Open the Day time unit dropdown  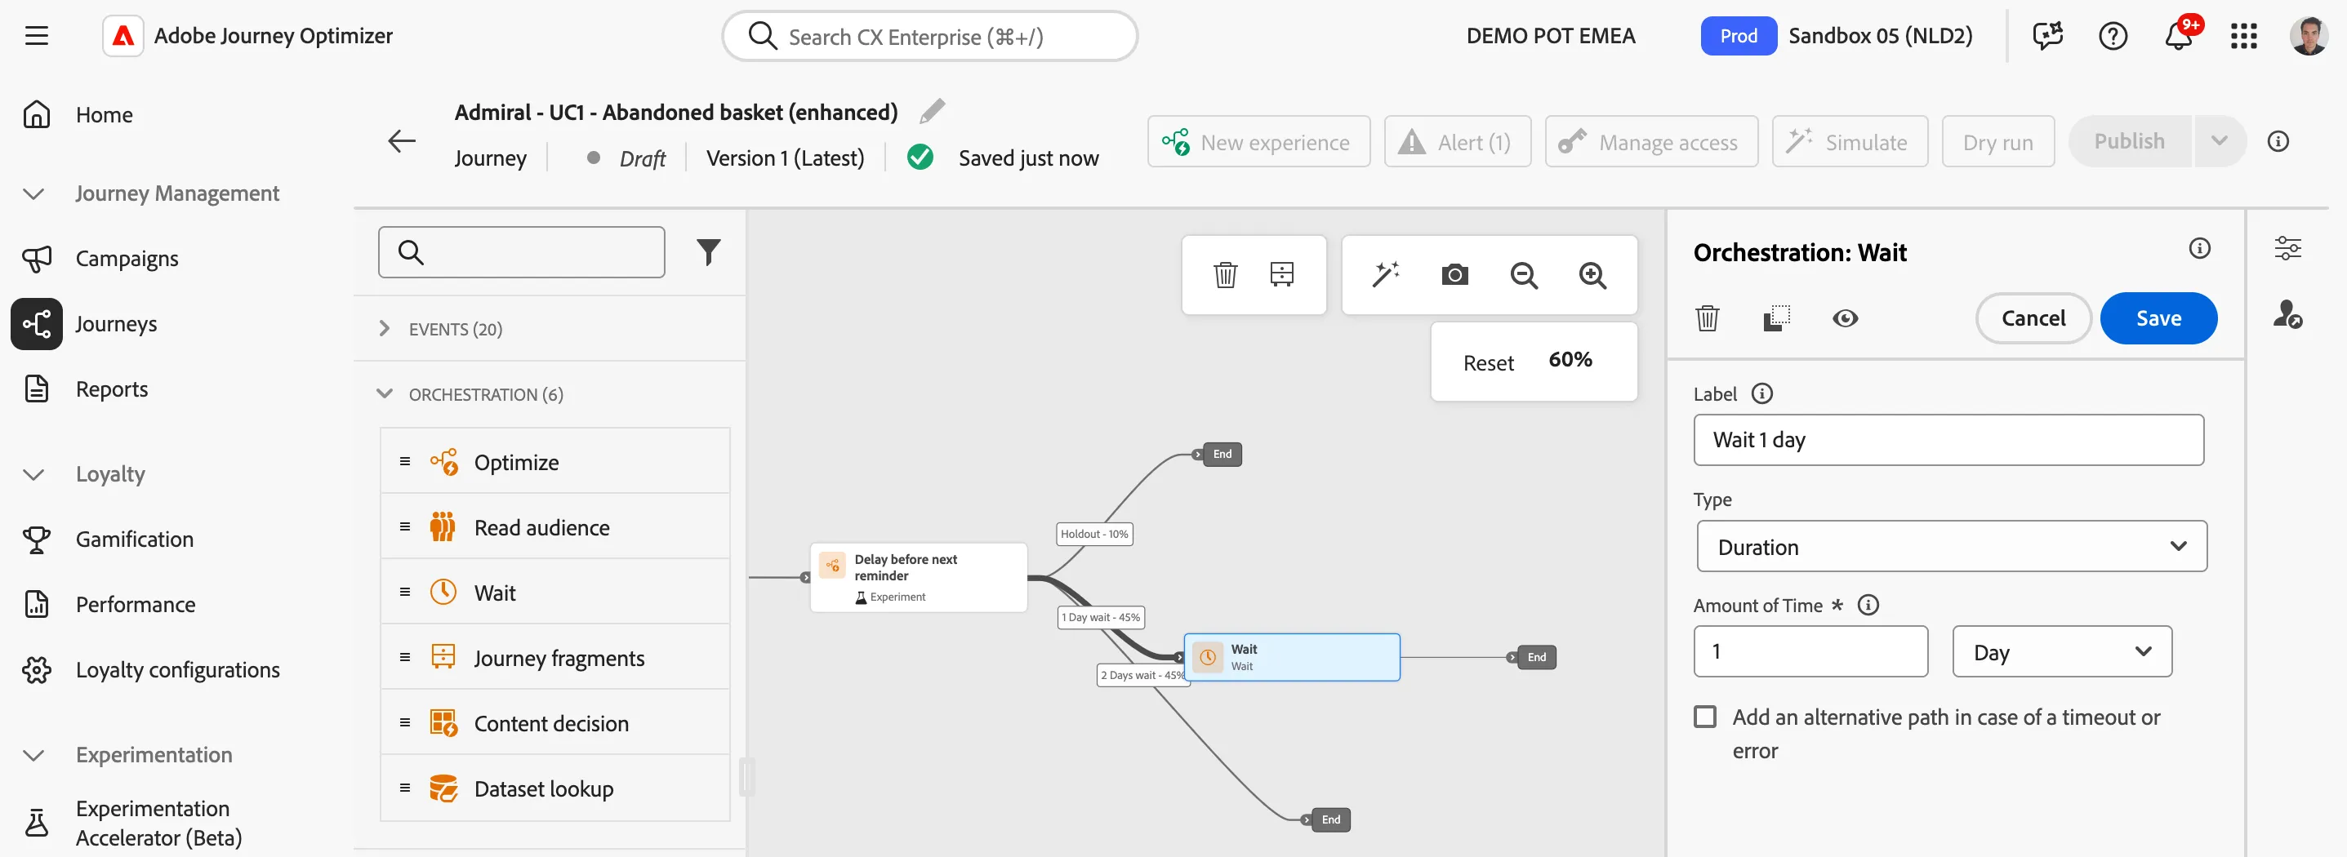point(2062,651)
